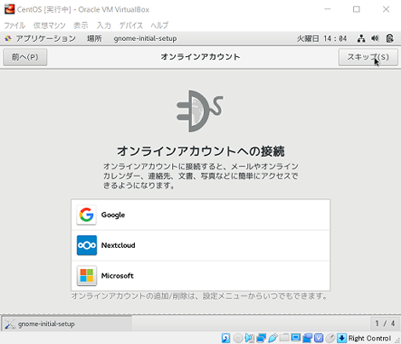Open the 場所 places menu
This screenshot has height=344, width=401.
94,38
